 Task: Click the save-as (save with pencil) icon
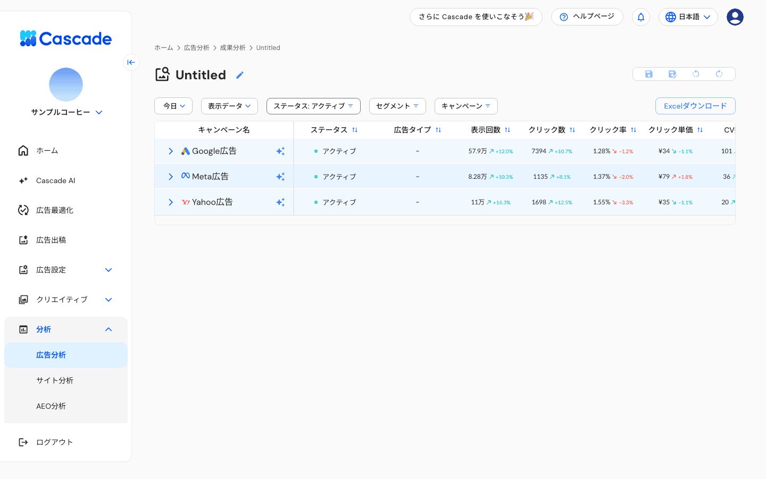coord(672,74)
